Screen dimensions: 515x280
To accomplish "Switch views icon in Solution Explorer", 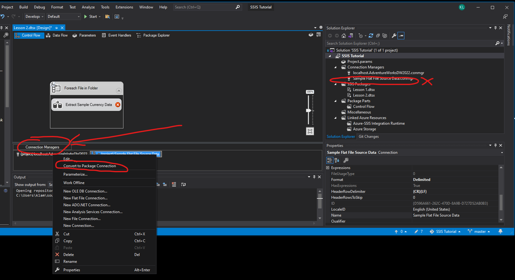I will click(x=351, y=36).
